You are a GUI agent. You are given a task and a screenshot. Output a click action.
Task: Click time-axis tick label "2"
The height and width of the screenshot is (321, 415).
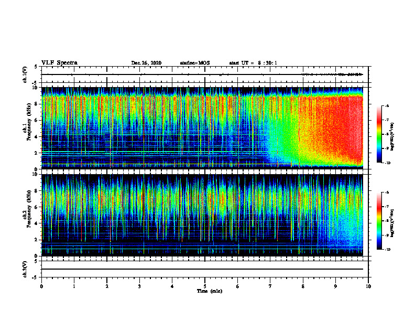(107, 286)
